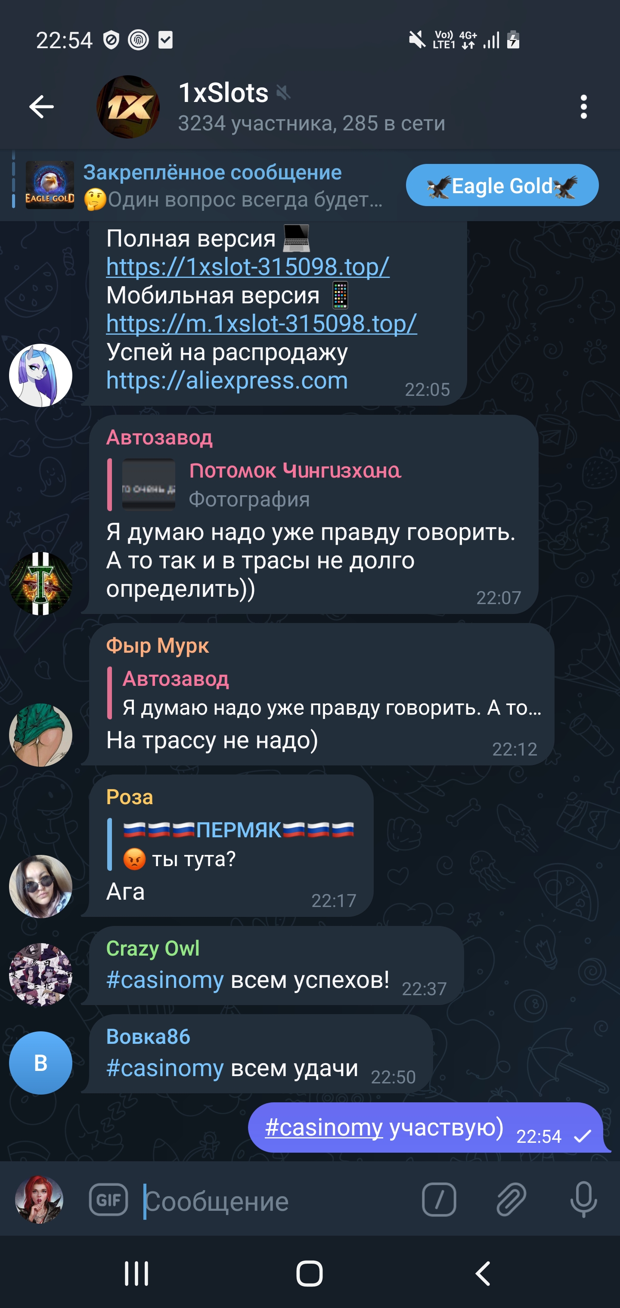Screen dimensions: 620x1308
Task: Open the bot commands slash icon
Action: pos(439,1200)
